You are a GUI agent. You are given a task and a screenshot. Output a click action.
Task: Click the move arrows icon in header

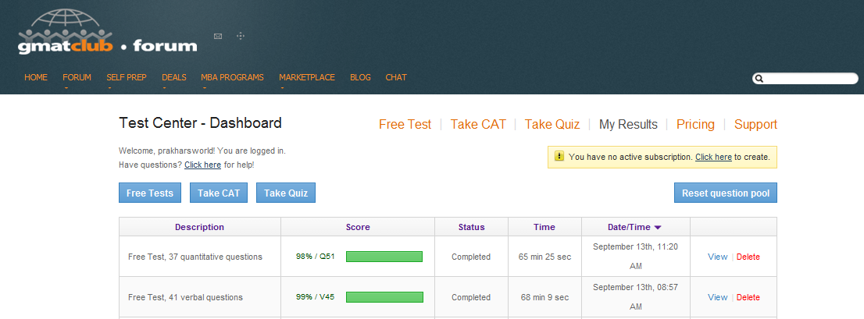click(241, 37)
